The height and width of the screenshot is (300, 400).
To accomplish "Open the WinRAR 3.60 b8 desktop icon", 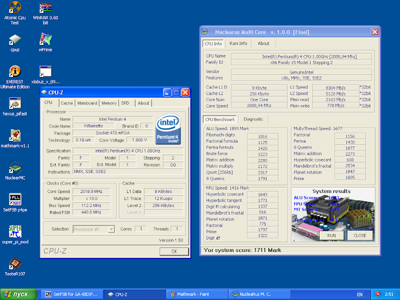I will [x=45, y=13].
